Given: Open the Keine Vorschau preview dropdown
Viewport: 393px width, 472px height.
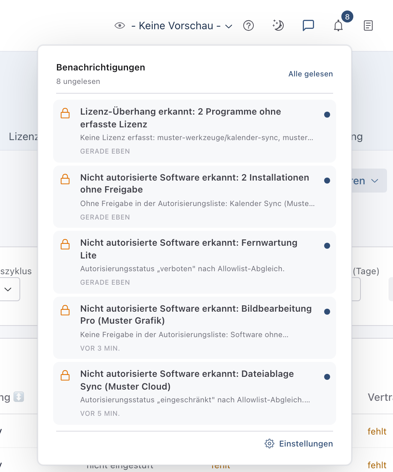Looking at the screenshot, I should pos(182,25).
